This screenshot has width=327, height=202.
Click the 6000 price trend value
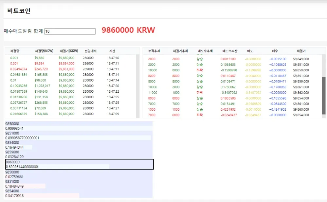tap(176, 115)
